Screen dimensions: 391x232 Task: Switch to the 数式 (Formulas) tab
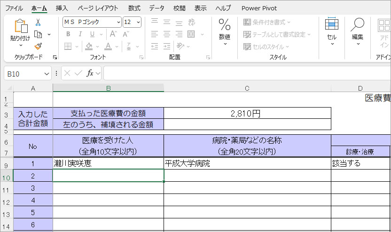pyautogui.click(x=134, y=8)
